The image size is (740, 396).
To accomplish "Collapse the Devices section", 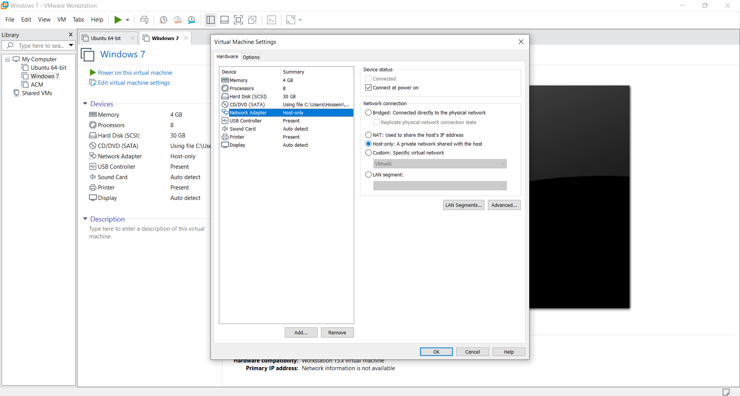I will (x=85, y=104).
